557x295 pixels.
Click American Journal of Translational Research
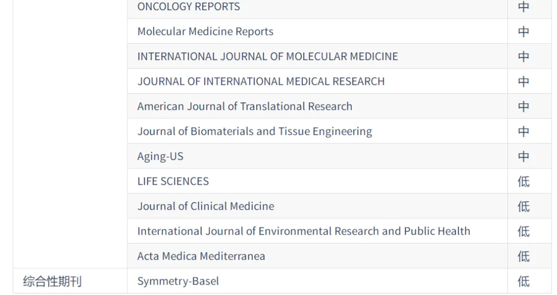click(x=245, y=107)
